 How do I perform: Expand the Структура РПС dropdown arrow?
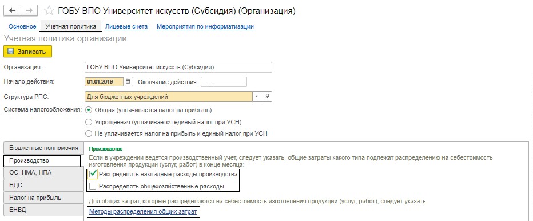click(x=257, y=97)
